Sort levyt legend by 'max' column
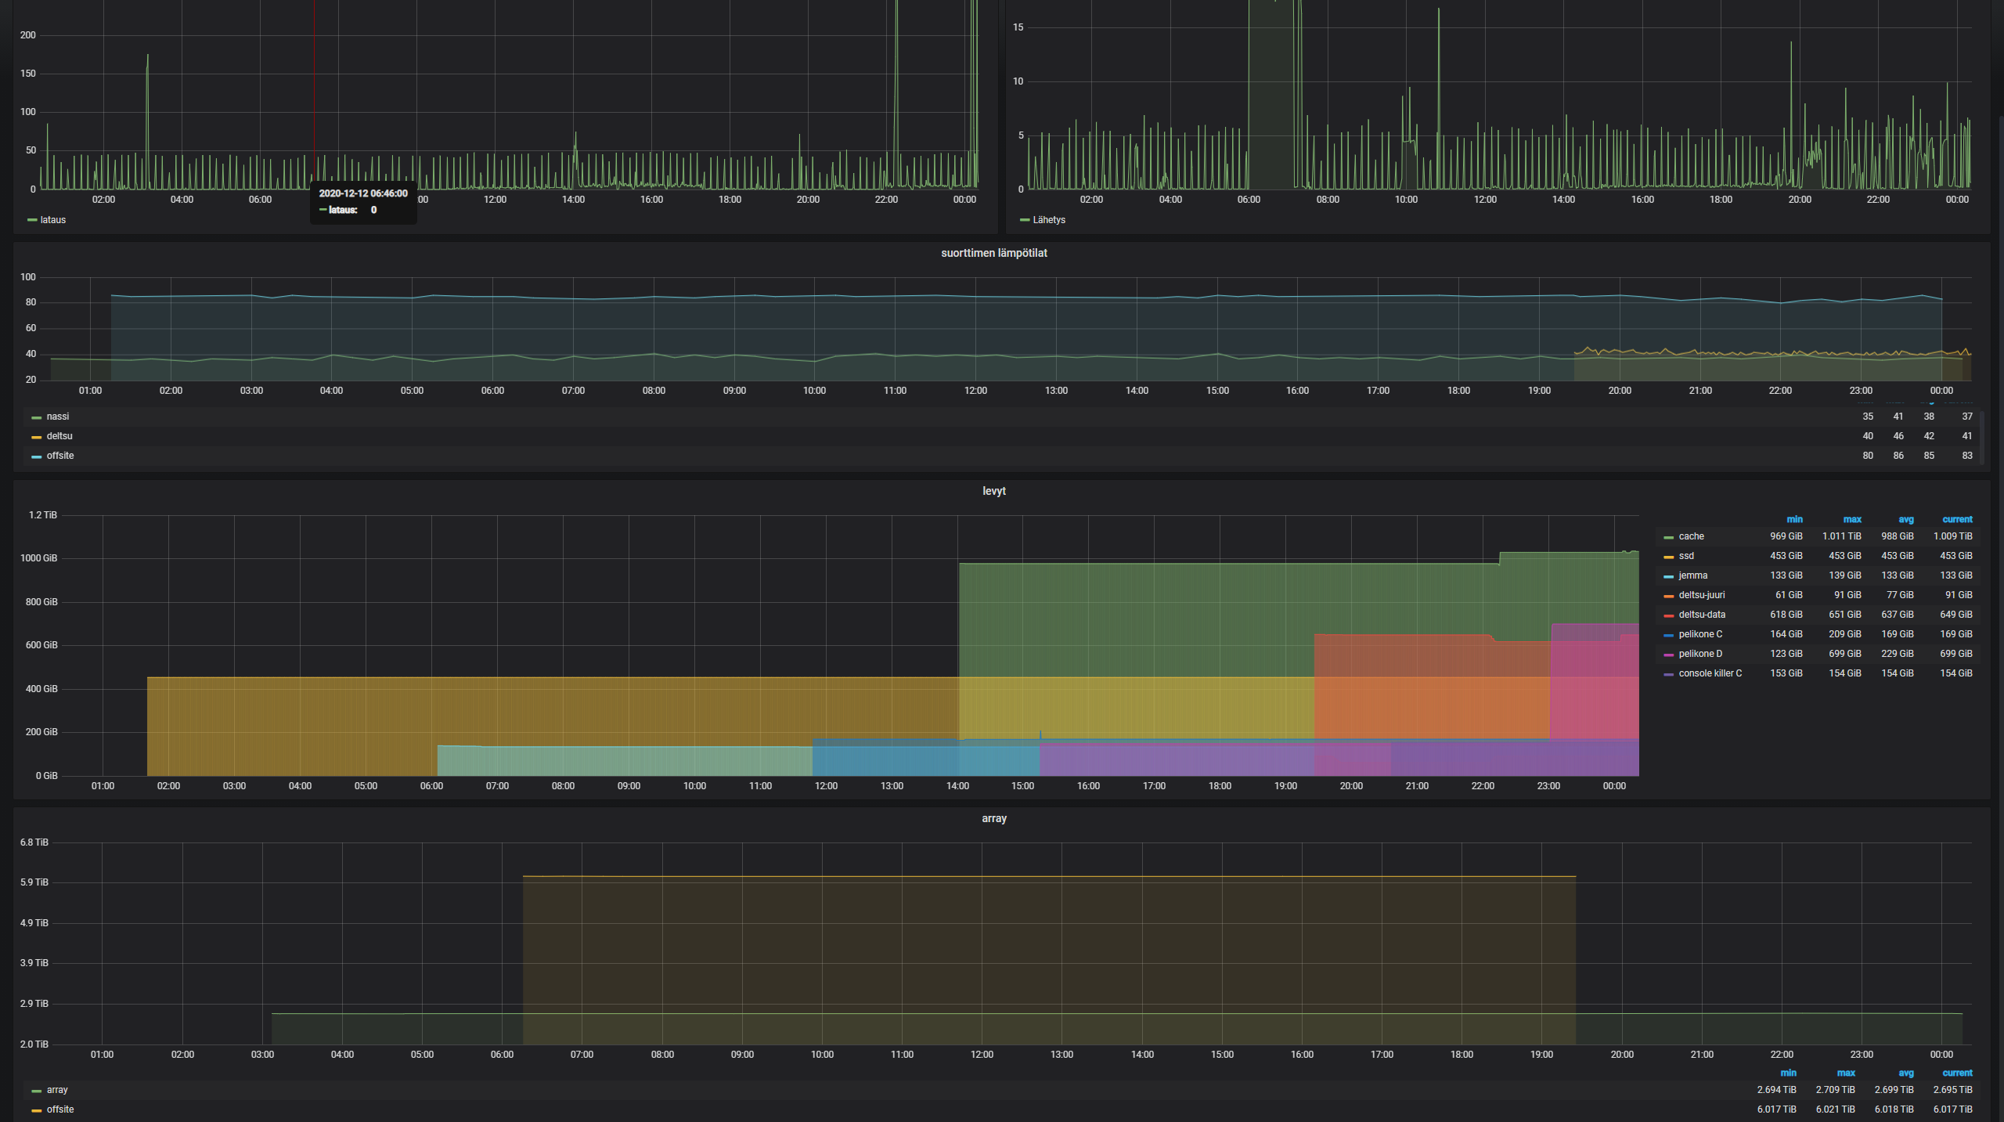2004x1122 pixels. coord(1851,519)
